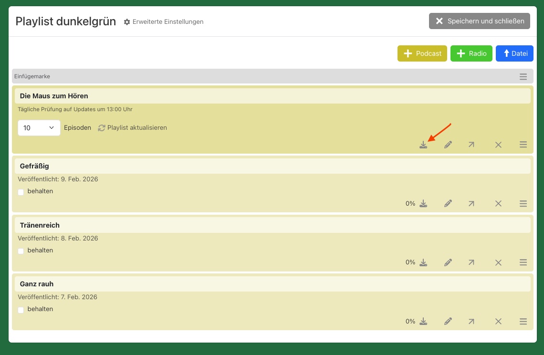Click Playlist aktualisieren refresh link
Viewport: 544px width, 355px height.
coord(133,128)
